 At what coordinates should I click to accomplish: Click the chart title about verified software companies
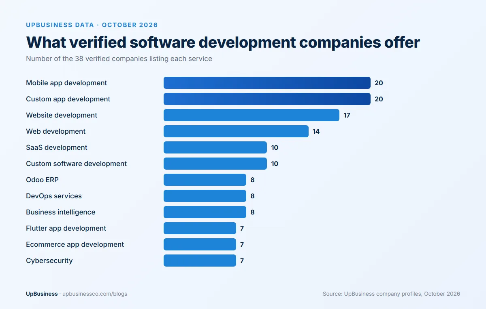(223, 42)
